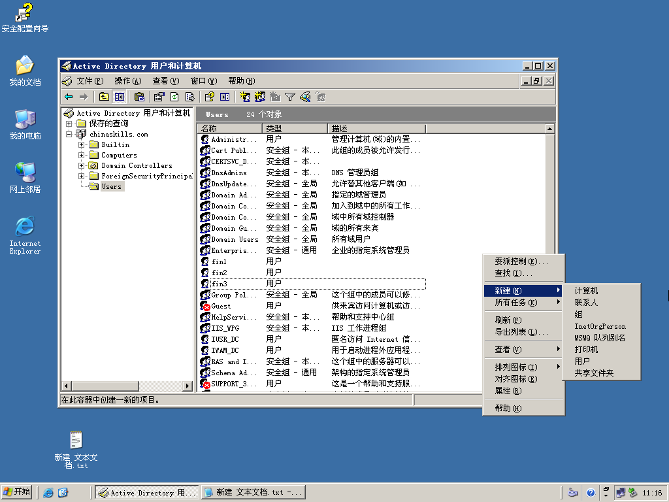Choose 委派控制(E) from context menu
669x502 pixels.
click(x=523, y=261)
